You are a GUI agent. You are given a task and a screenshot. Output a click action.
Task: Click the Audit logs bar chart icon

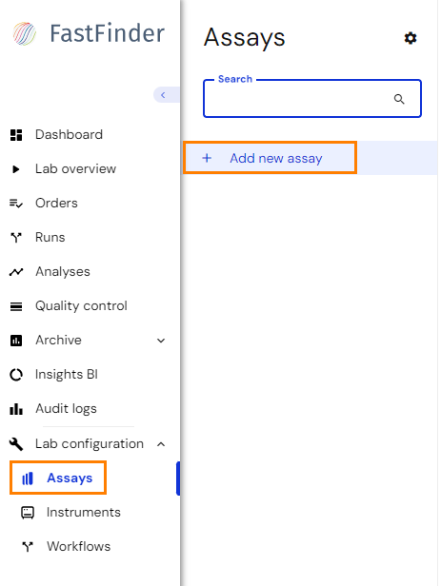tap(16, 409)
